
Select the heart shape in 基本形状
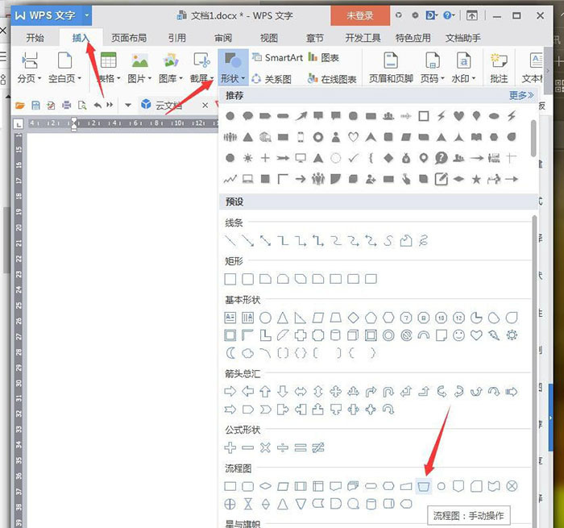[x=476, y=335]
